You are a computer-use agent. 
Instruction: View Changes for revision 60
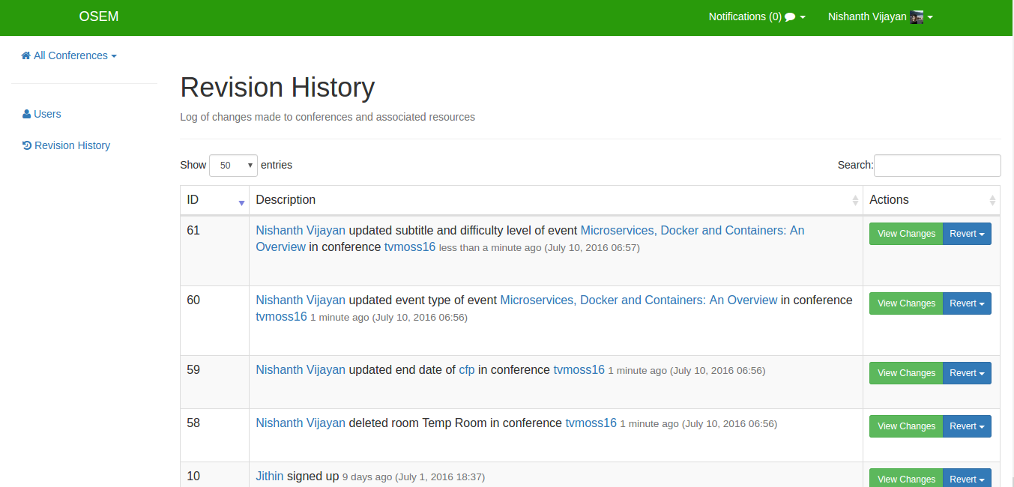pyautogui.click(x=906, y=303)
